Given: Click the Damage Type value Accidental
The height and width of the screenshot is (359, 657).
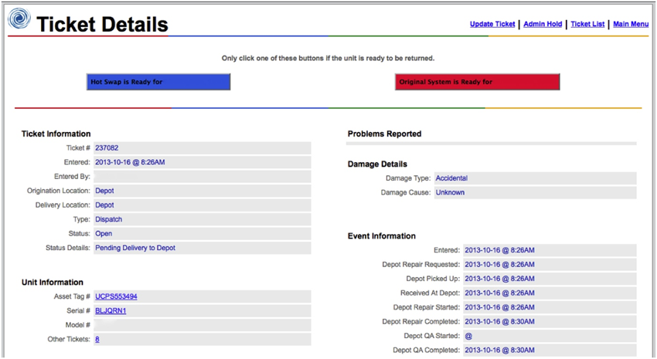Looking at the screenshot, I should 451,178.
